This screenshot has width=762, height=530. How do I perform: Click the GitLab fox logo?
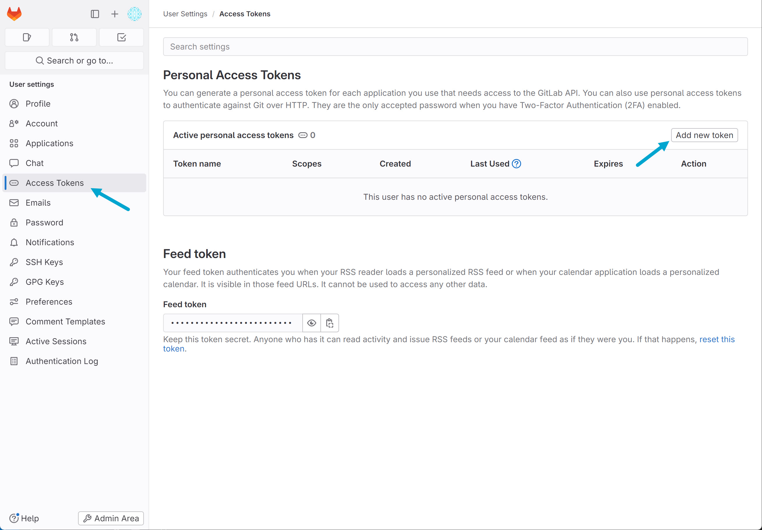[14, 14]
